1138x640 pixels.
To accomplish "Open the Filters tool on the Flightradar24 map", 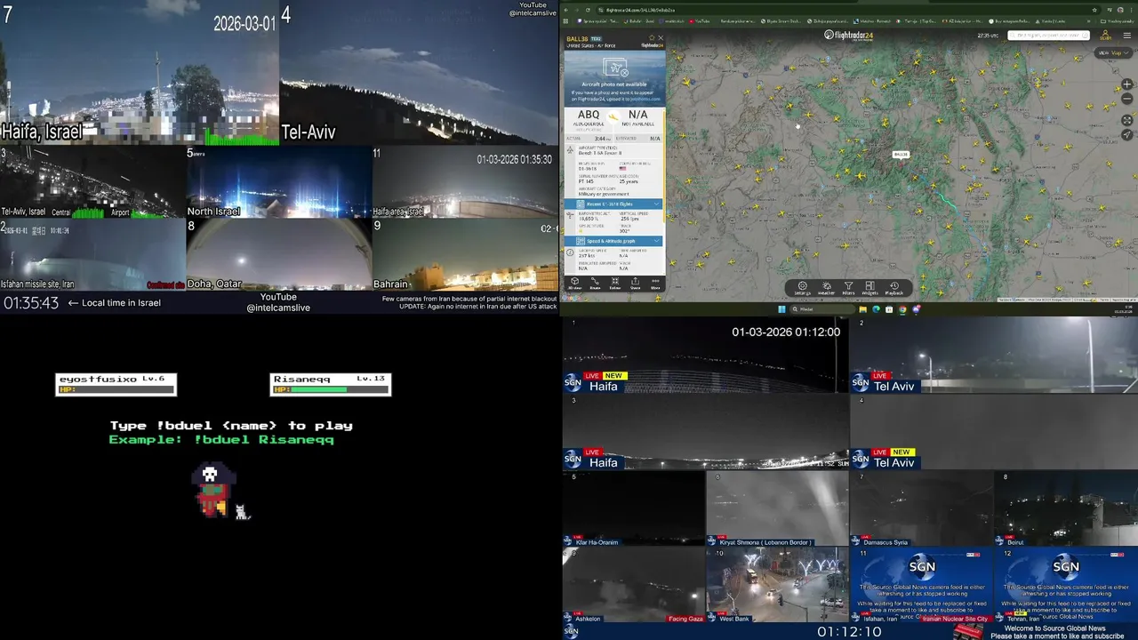I will (848, 288).
